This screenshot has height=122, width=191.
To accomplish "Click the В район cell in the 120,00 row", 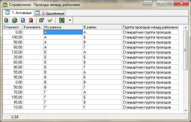I will (x=102, y=52).
